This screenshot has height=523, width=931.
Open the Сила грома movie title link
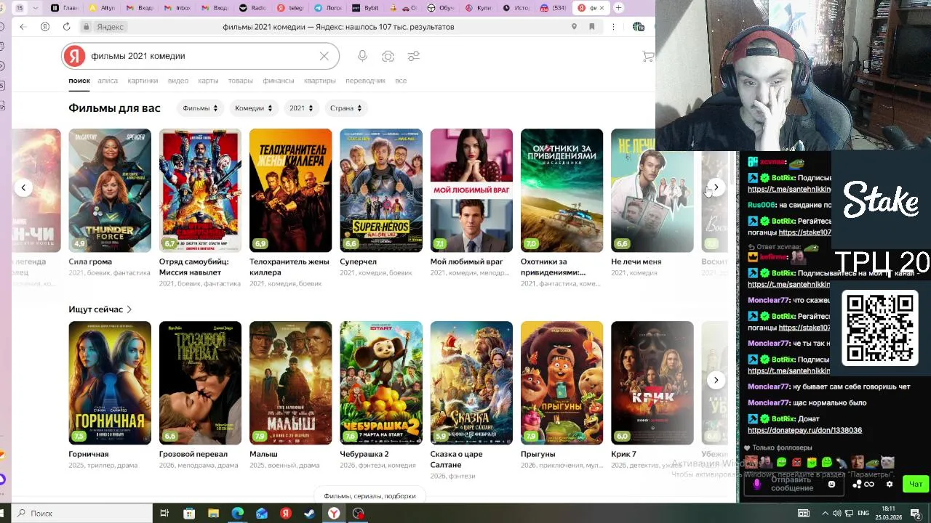pos(90,261)
